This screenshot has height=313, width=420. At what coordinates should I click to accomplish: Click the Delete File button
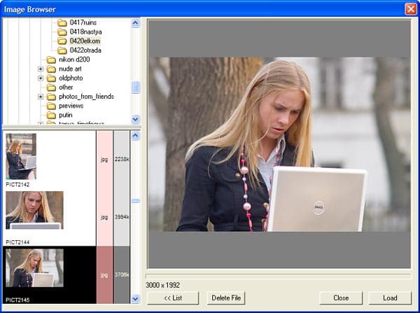[226, 298]
